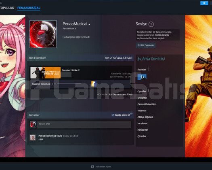
Task: Click the Yorumlar section header
Action: click(x=34, y=115)
